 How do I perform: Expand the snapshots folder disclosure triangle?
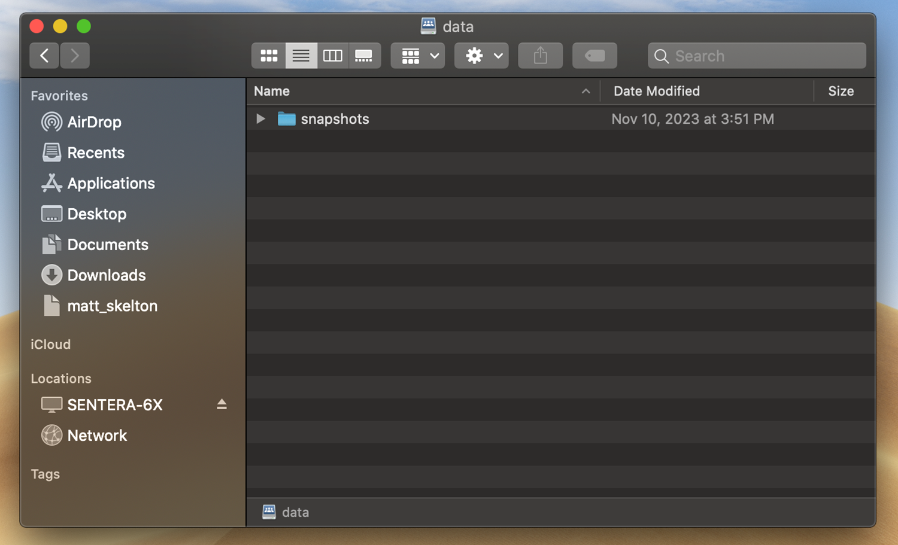click(260, 119)
